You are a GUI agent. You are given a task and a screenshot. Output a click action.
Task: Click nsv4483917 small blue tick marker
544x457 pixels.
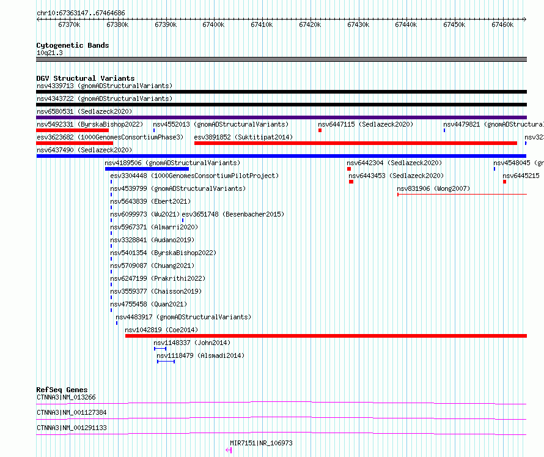coord(117,323)
